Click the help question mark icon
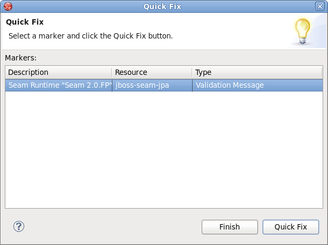Screen dimensions: 328x245 19,226
